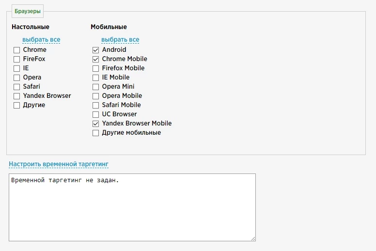This screenshot has width=376, height=251.
Task: Uncheck the Yandex Browser Mobile checkbox
Action: click(x=95, y=124)
